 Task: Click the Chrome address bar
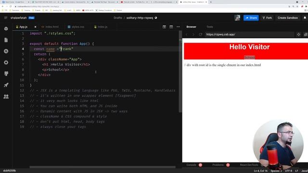(151, 6)
